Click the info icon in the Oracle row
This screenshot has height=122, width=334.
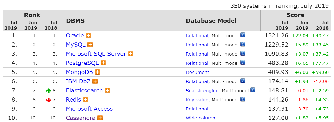[x=243, y=35]
